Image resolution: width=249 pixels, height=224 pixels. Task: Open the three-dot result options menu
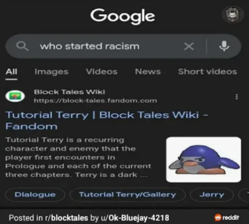point(237,96)
